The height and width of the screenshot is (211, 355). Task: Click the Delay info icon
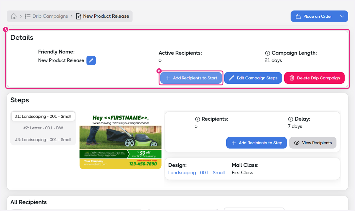pos(291,119)
